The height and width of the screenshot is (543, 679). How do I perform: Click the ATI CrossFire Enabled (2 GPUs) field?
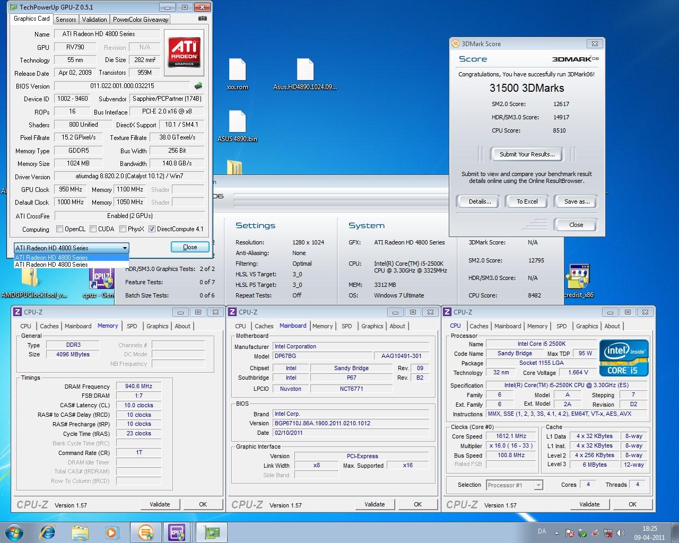point(129,216)
